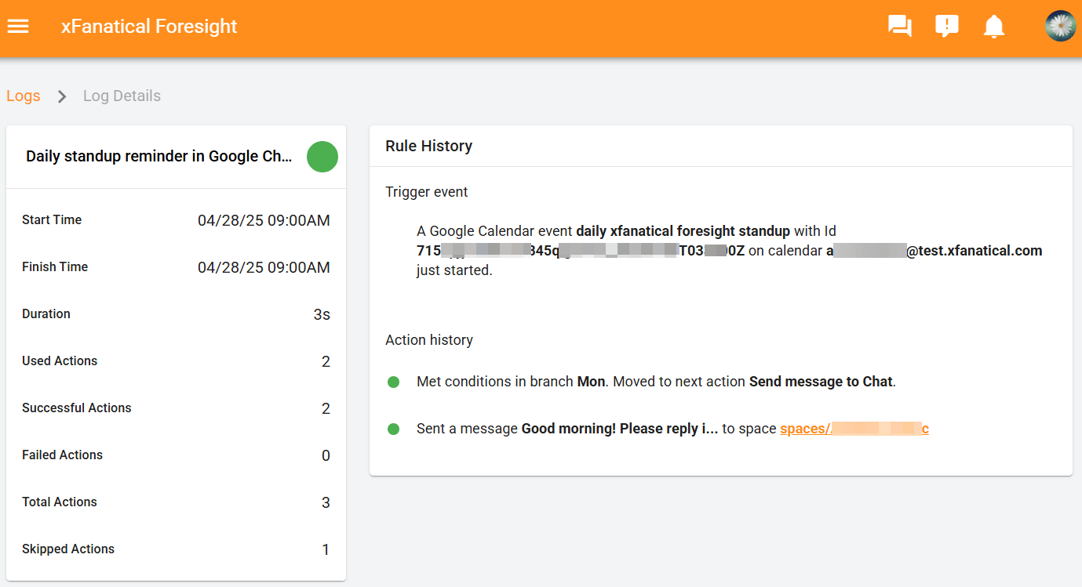The height and width of the screenshot is (587, 1082).
Task: Click the Successful Actions value 2
Action: (x=326, y=408)
